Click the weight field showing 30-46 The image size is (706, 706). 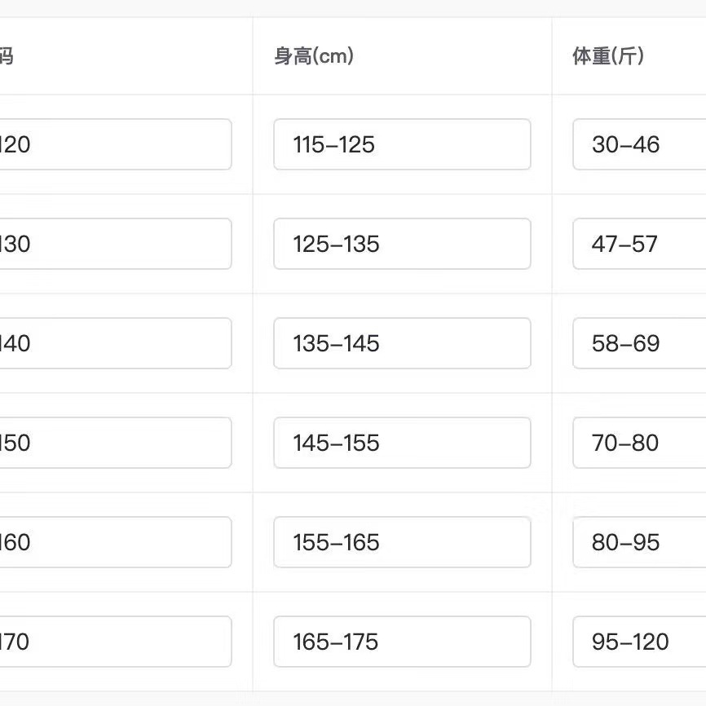[639, 144]
